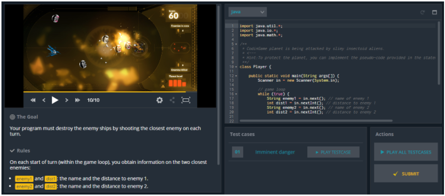
Task: Place cursor on import java.math line
Action: pyautogui.click(x=261, y=35)
